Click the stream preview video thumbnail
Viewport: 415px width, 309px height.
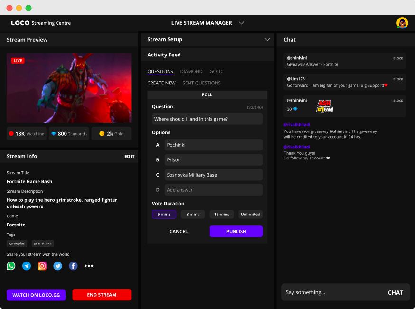[69, 88]
